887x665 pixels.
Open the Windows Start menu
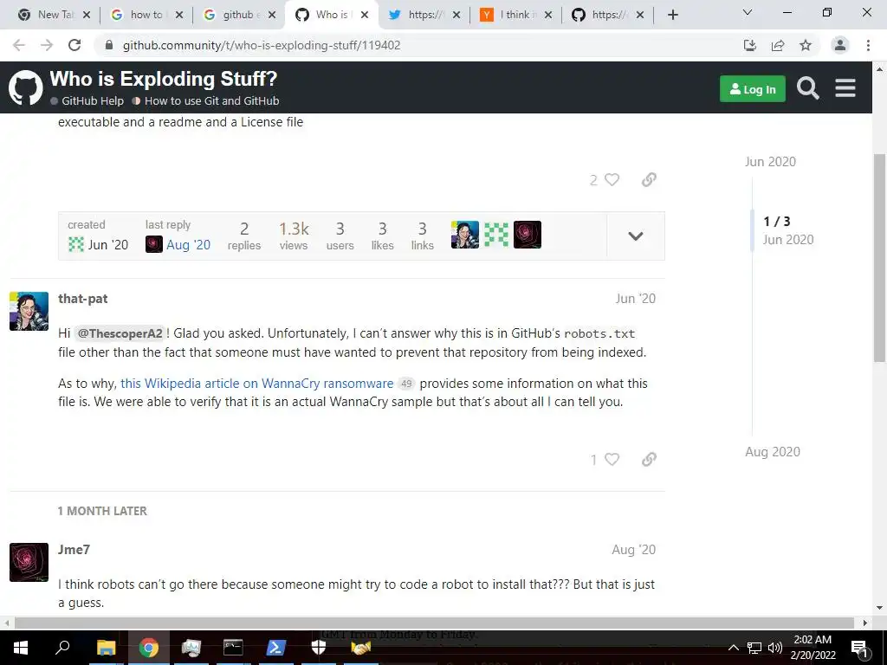(x=21, y=648)
